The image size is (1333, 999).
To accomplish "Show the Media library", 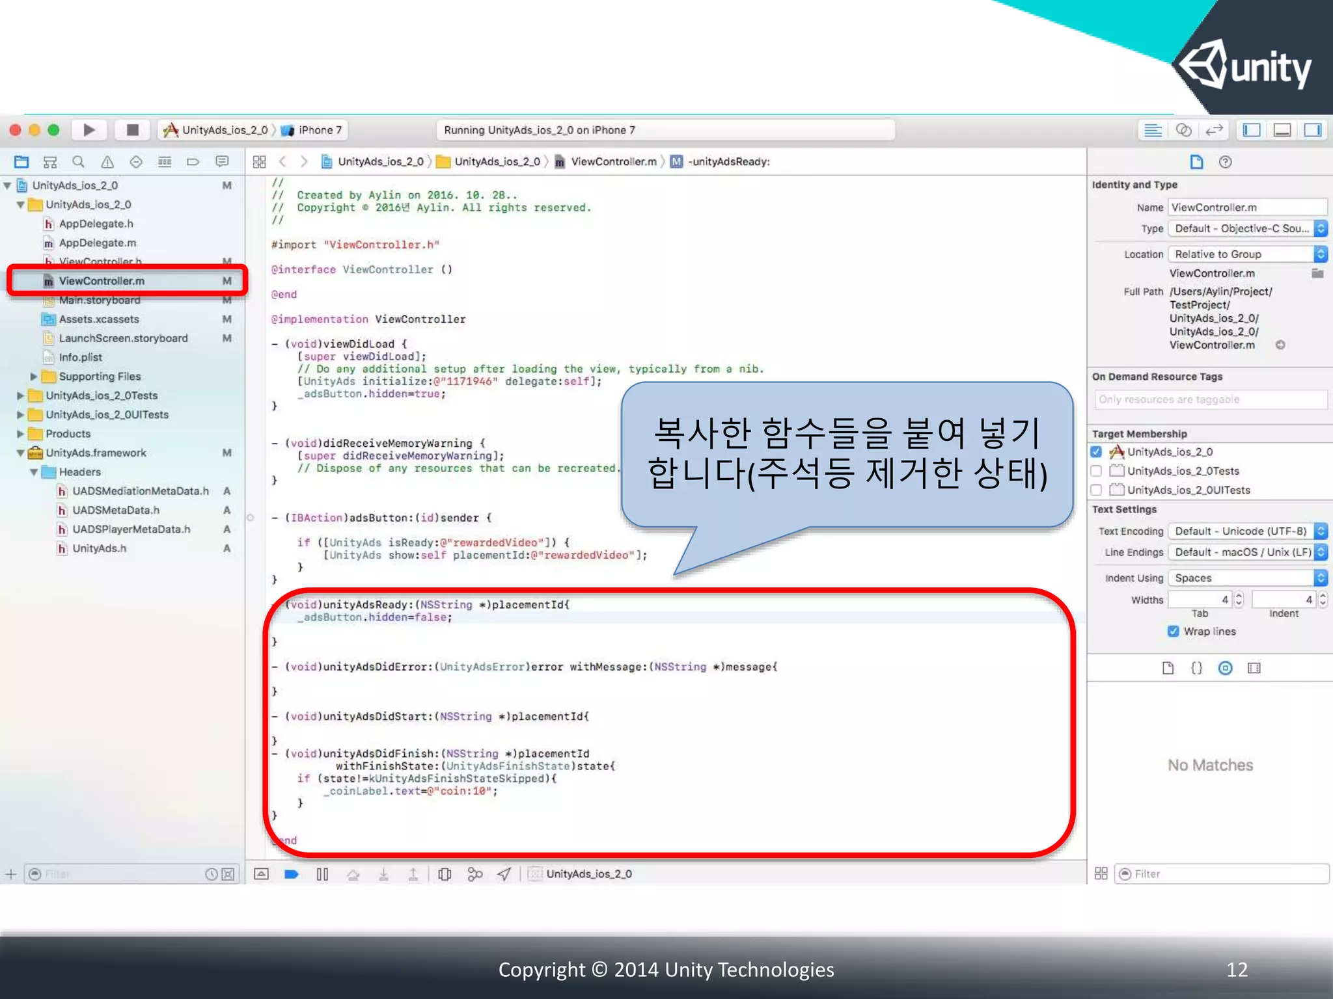I will click(1254, 668).
